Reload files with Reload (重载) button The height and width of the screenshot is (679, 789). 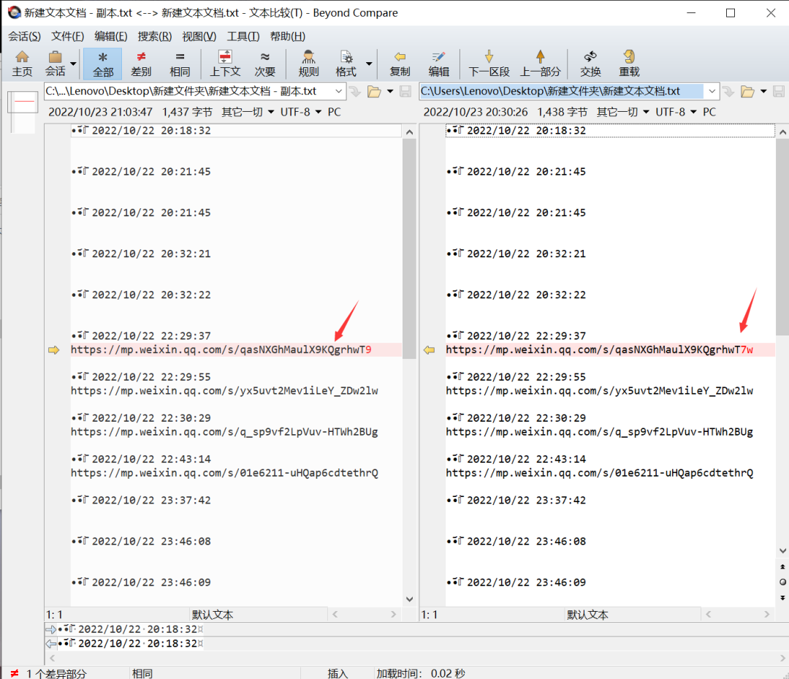629,64
